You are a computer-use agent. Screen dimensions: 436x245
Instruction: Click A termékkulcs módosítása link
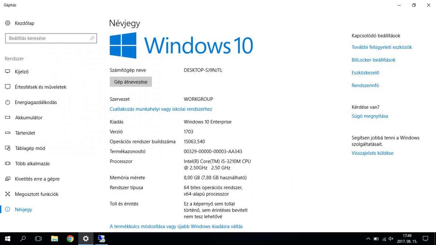(176, 226)
